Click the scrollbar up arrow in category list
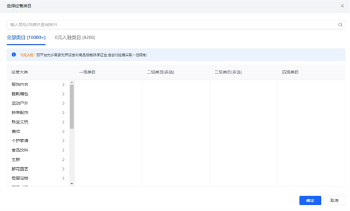Image resolution: width=350 pixels, height=211 pixels. pyautogui.click(x=72, y=82)
